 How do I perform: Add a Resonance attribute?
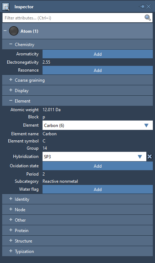click(97, 70)
